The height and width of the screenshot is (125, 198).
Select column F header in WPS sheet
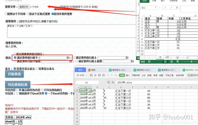pos(145,87)
